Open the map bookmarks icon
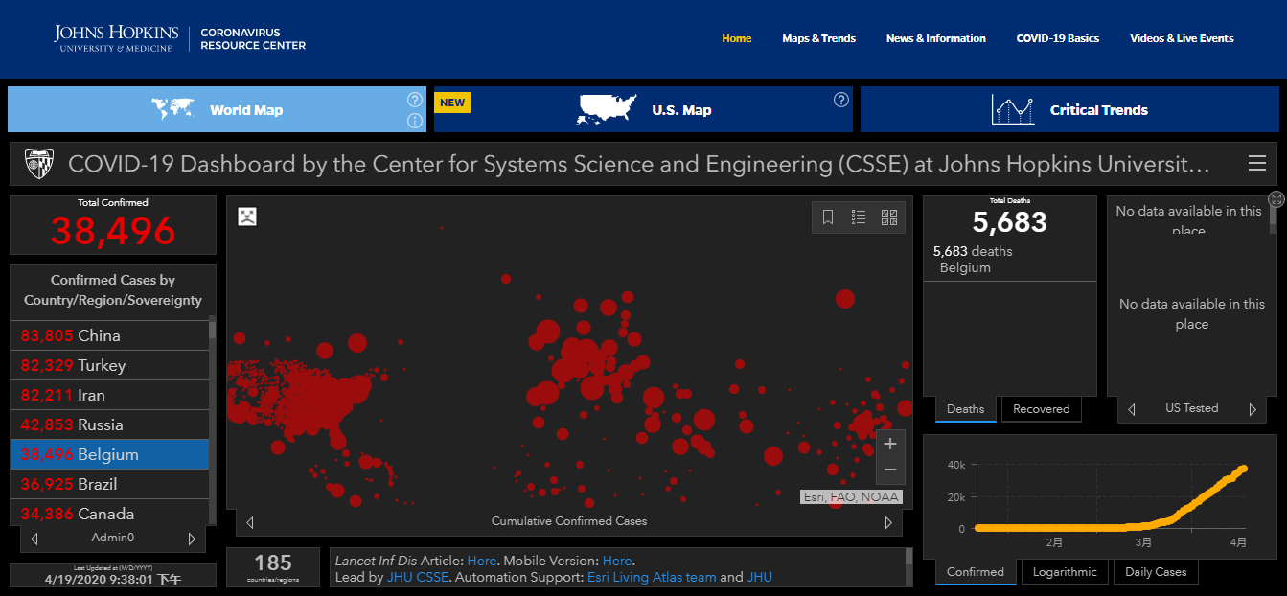This screenshot has width=1287, height=596. (x=829, y=218)
